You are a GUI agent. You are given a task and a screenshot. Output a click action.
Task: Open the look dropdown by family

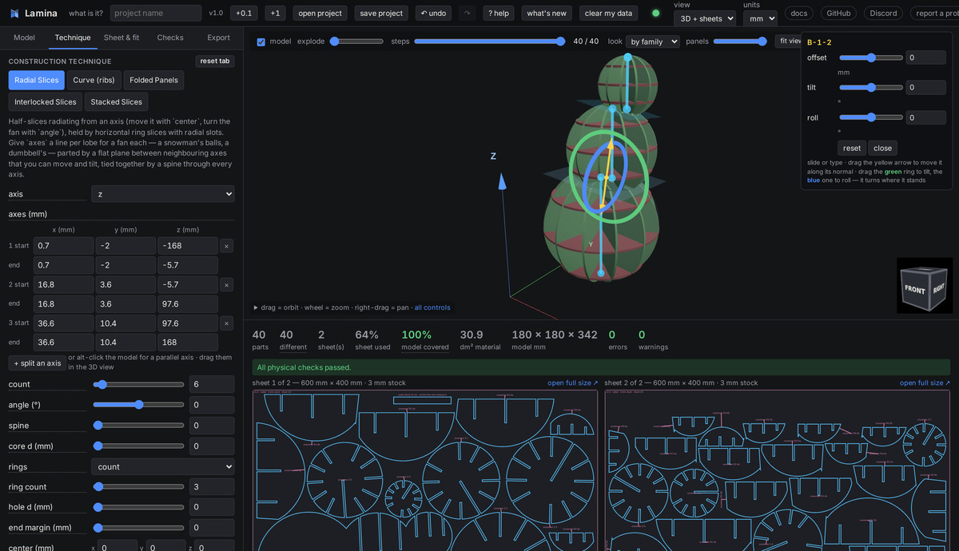pos(653,42)
